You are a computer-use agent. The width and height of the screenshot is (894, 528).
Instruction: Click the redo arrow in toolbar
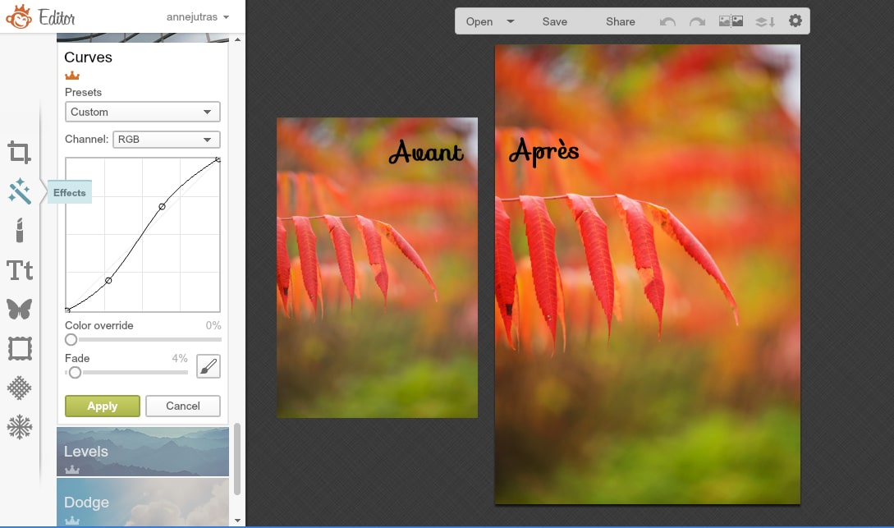[697, 22]
